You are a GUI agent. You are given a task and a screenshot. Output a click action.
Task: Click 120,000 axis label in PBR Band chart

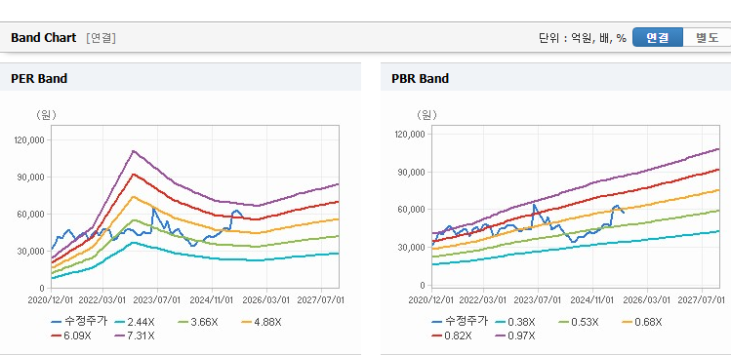click(410, 135)
